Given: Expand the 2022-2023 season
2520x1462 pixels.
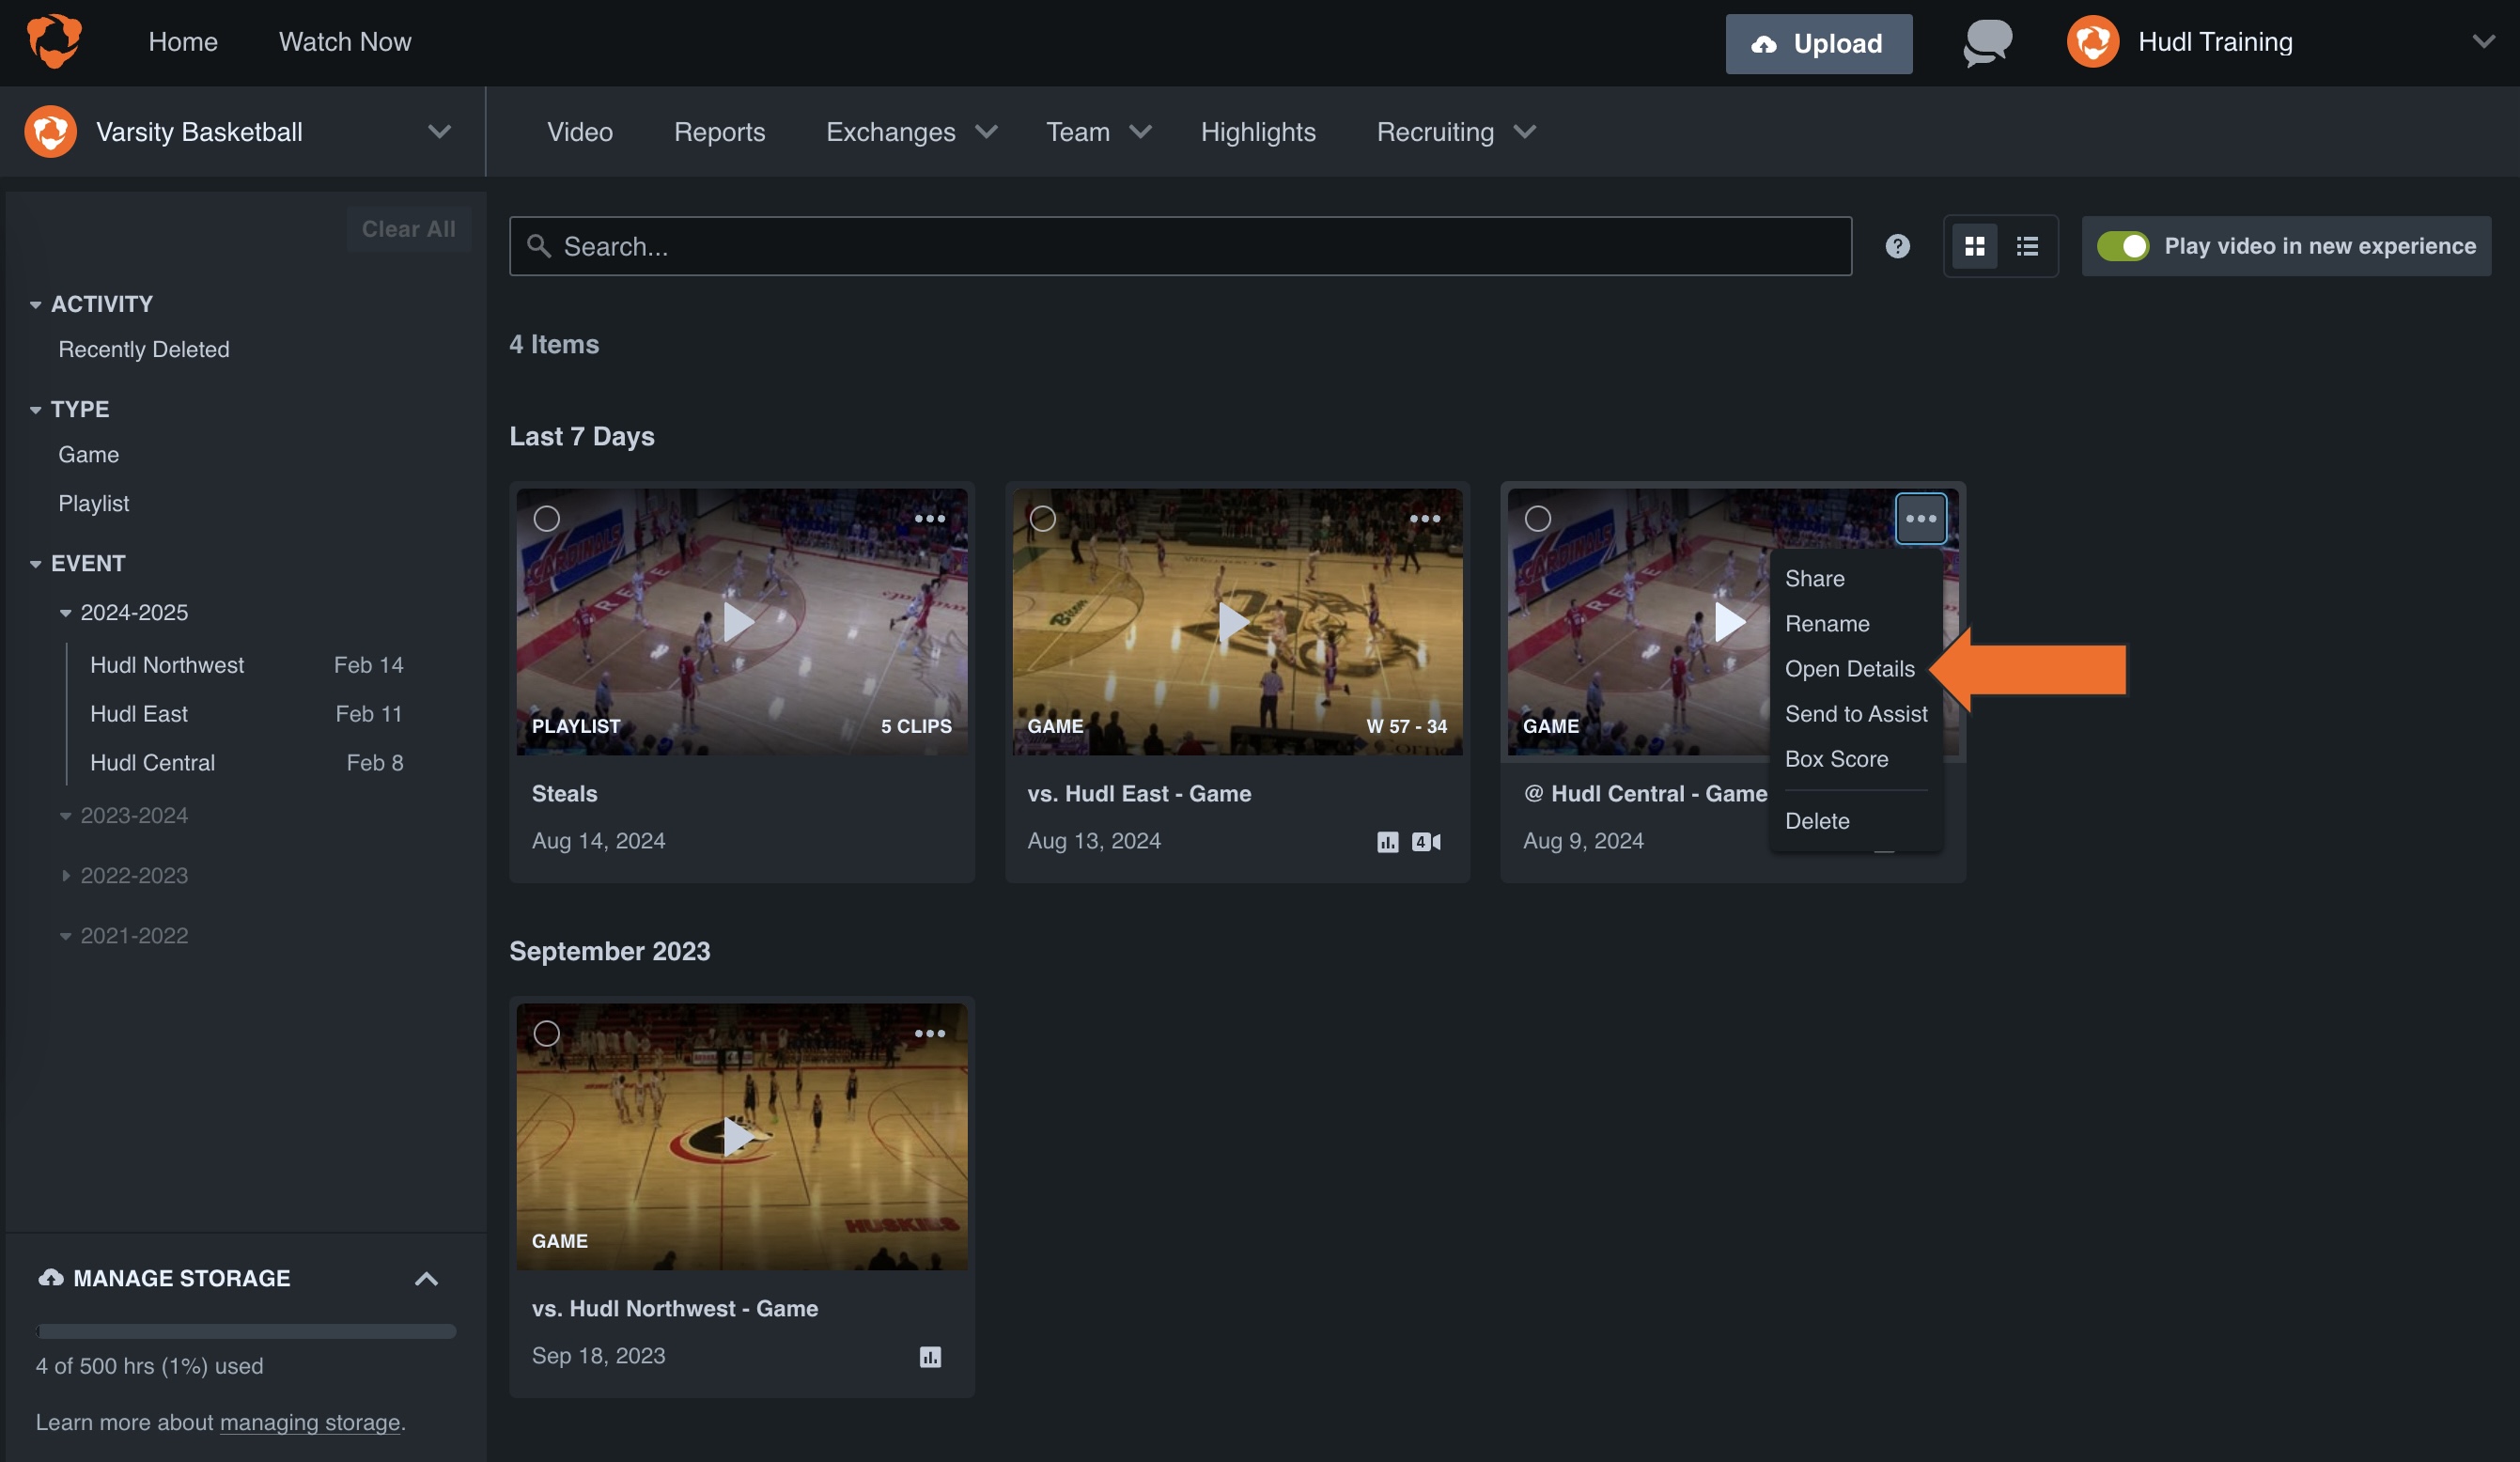Looking at the screenshot, I should (x=65, y=875).
